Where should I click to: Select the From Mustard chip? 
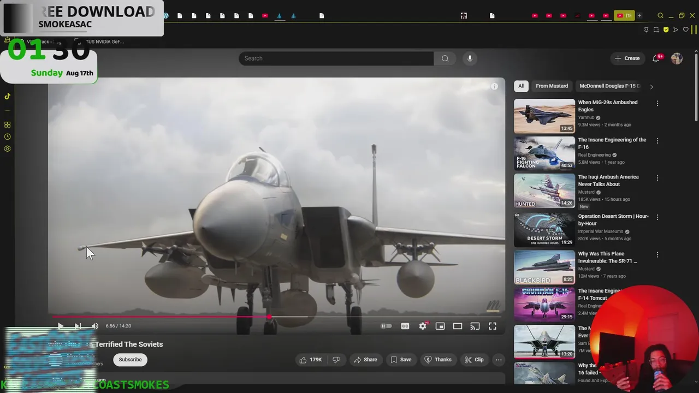(x=552, y=86)
